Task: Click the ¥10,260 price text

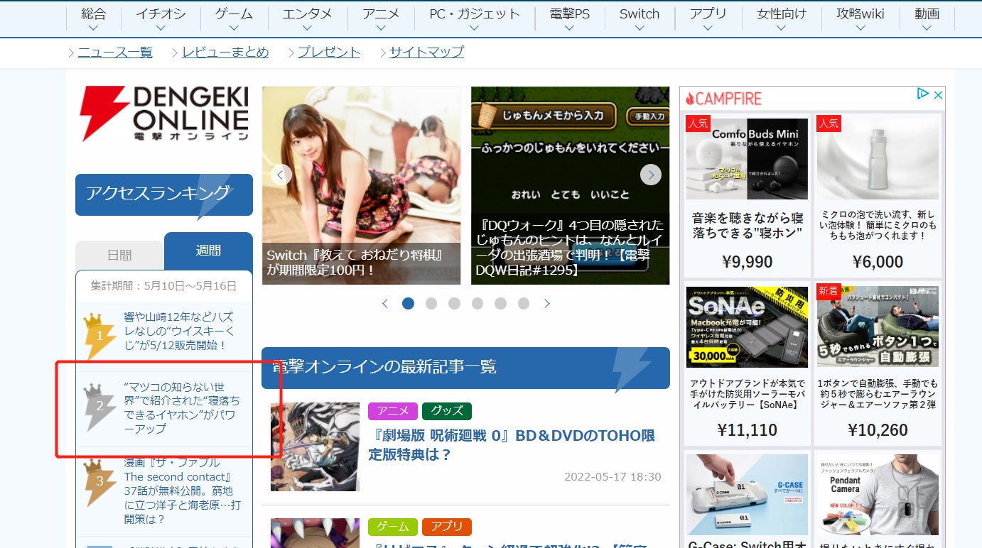Action: (x=878, y=430)
